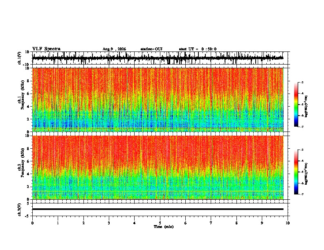The image size is (324, 250).
Task: Click the flat ch.3 voltage trace line
Action: [x=158, y=209]
